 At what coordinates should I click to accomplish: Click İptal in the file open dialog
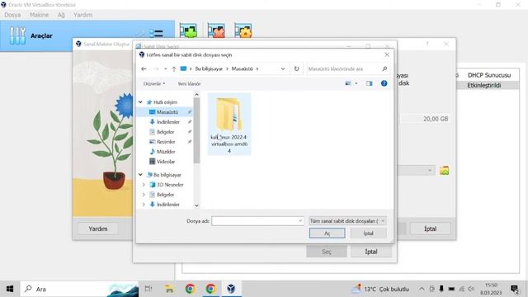click(369, 233)
